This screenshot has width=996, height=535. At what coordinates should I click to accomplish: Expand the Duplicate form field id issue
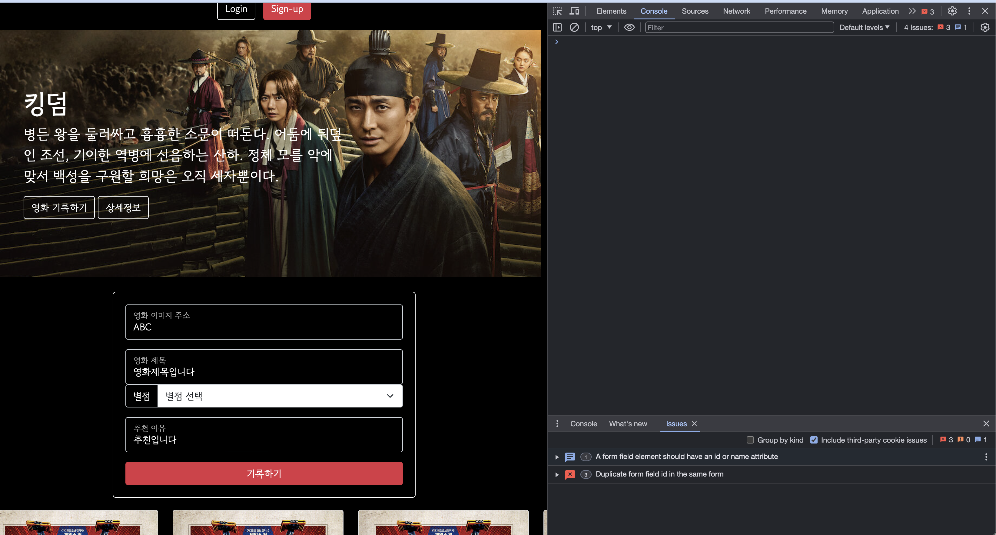click(x=557, y=474)
